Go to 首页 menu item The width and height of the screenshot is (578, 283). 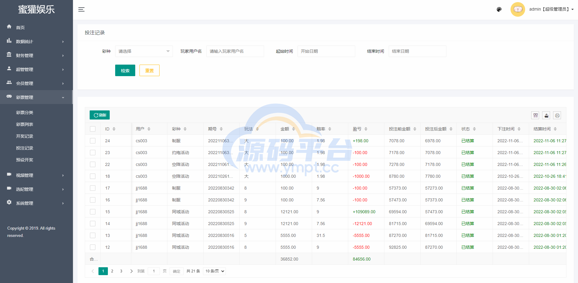tap(20, 28)
